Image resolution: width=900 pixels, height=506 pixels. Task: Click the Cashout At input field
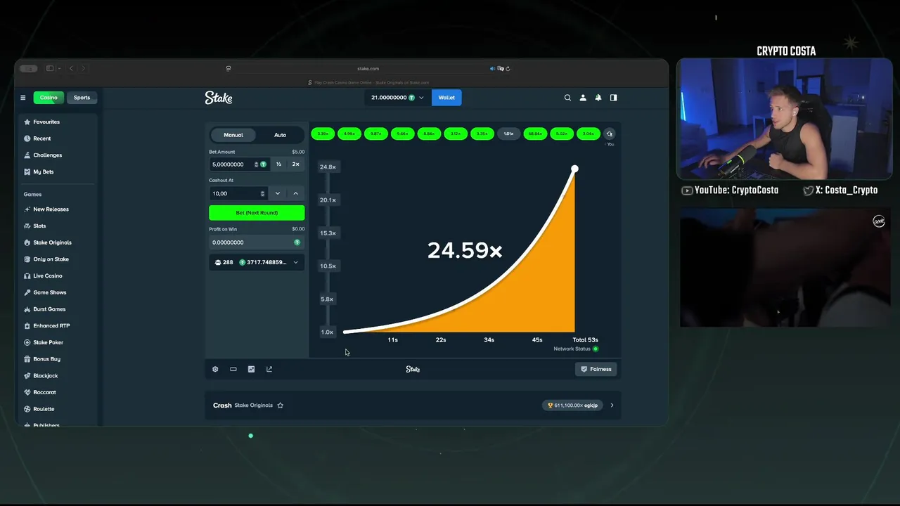click(239, 193)
